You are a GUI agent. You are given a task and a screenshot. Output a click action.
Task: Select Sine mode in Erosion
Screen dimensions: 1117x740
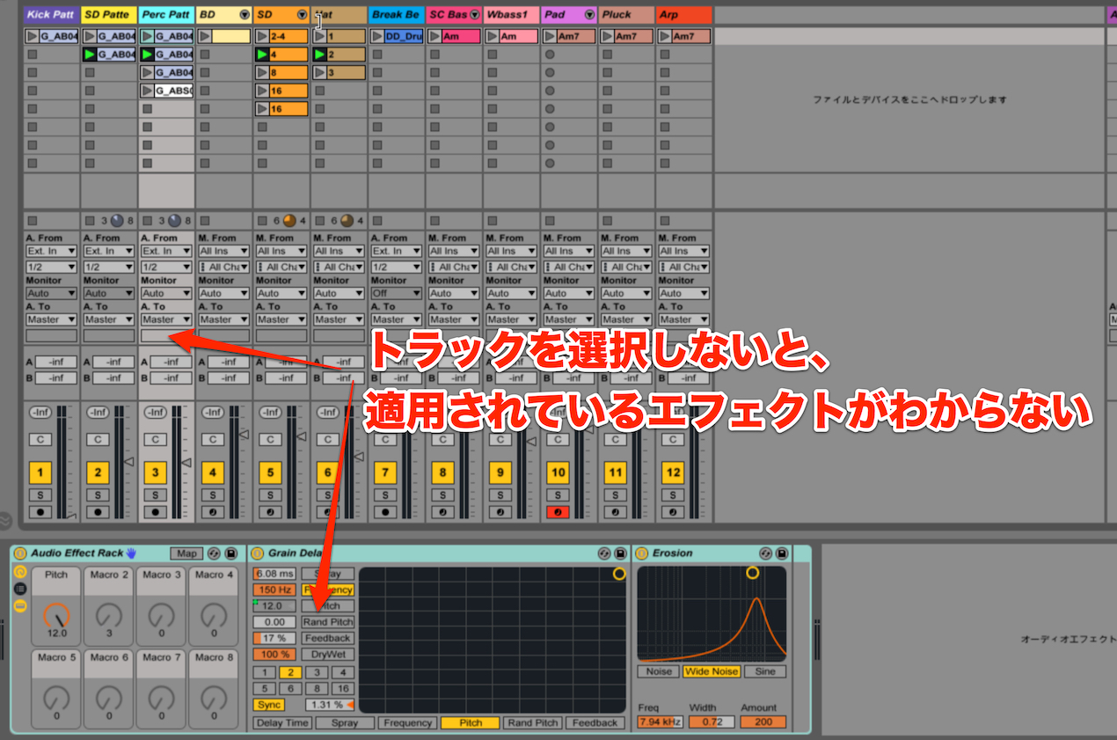click(765, 671)
